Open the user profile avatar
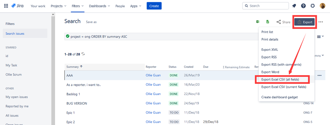Image resolution: width=330 pixels, height=125 pixels. point(322,6)
